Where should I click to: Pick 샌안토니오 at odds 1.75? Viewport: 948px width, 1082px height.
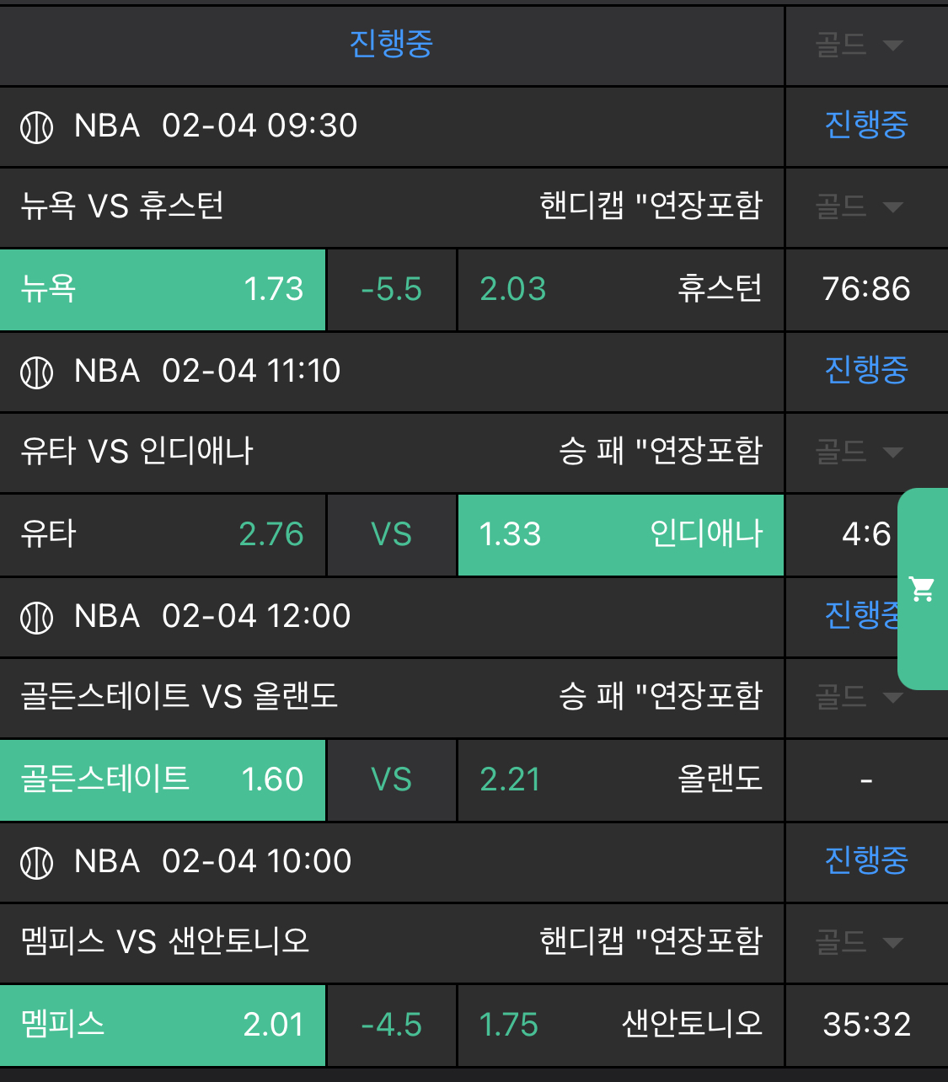(x=620, y=1025)
